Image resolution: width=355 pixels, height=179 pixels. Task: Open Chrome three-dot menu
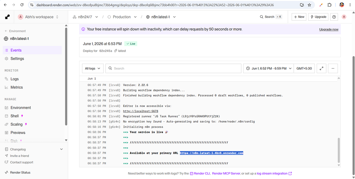350,5
